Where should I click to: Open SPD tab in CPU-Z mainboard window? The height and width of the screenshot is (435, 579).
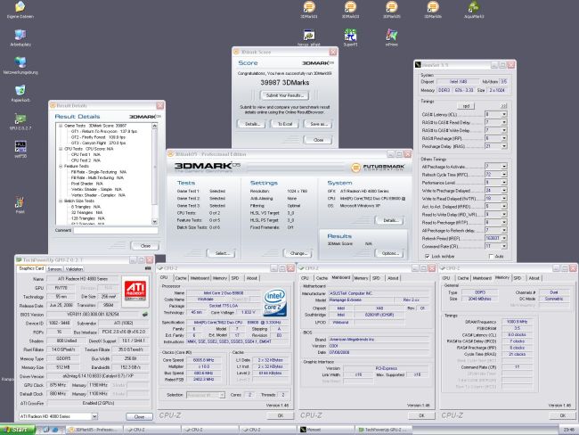coord(376,278)
